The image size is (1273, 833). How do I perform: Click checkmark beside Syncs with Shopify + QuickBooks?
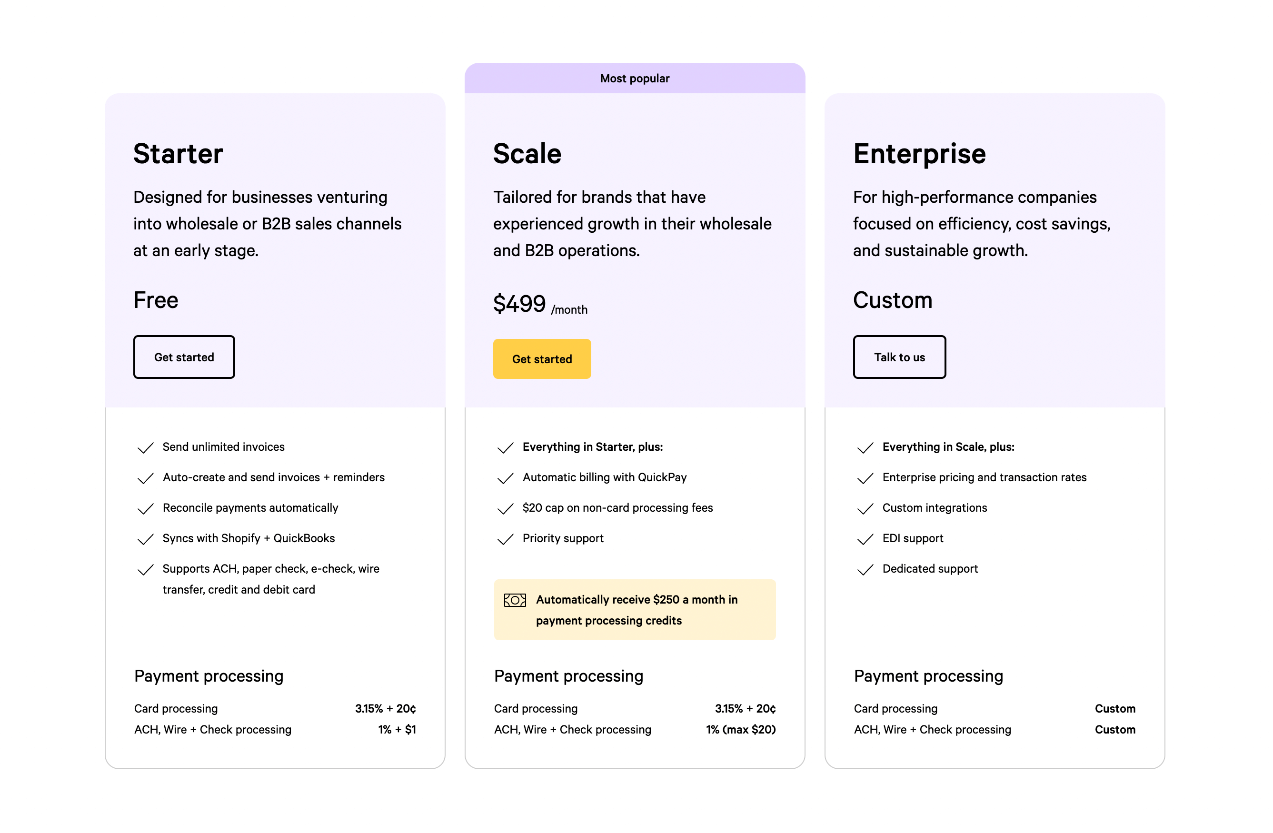point(146,539)
